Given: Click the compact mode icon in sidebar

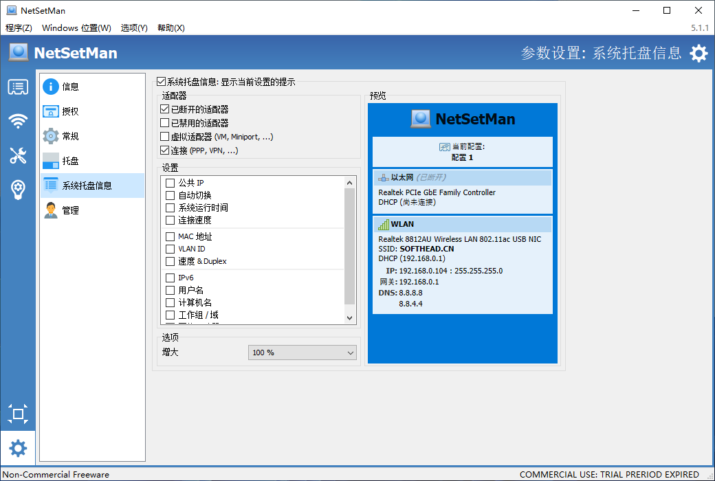Looking at the screenshot, I should tap(18, 414).
